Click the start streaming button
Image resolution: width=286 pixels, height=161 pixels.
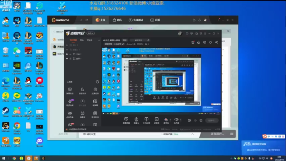212,121
